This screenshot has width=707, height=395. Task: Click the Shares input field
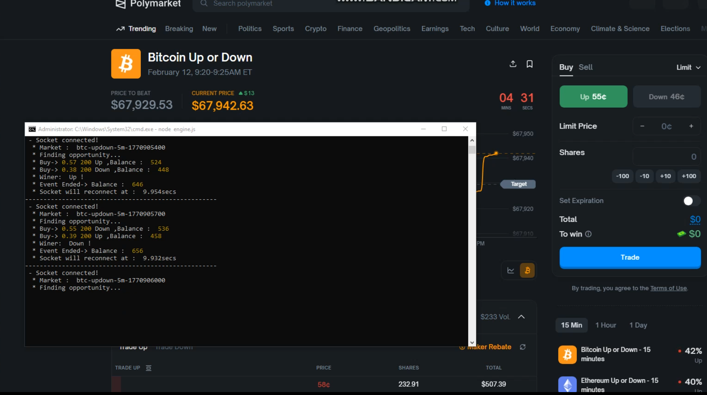(x=666, y=156)
